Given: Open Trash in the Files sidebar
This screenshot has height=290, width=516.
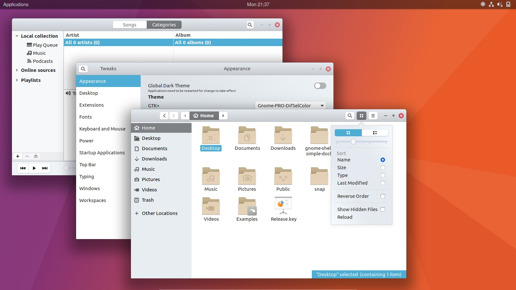Looking at the screenshot, I should pos(161,200).
